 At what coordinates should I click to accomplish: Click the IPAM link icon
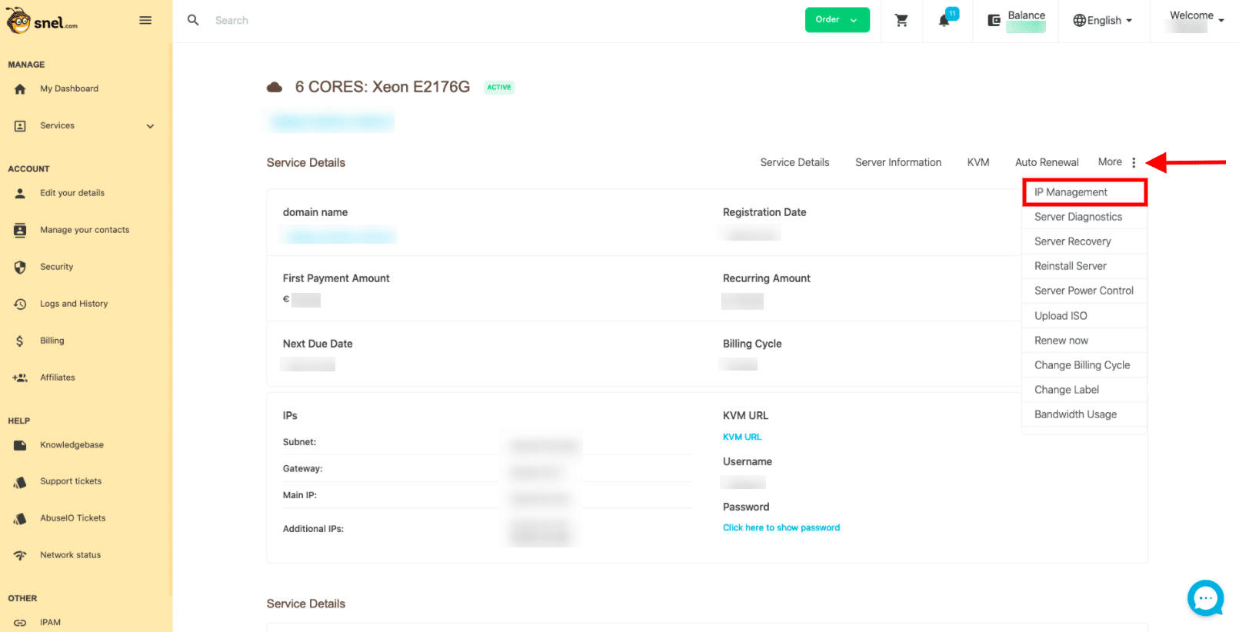(20, 623)
